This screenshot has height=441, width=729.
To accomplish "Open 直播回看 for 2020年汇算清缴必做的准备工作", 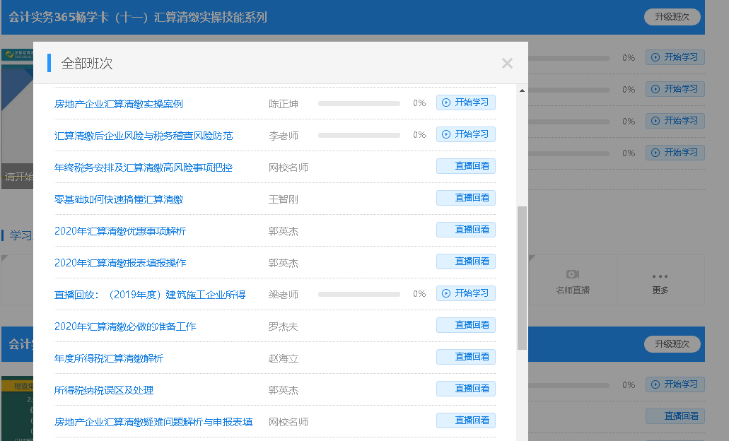I will [x=466, y=324].
